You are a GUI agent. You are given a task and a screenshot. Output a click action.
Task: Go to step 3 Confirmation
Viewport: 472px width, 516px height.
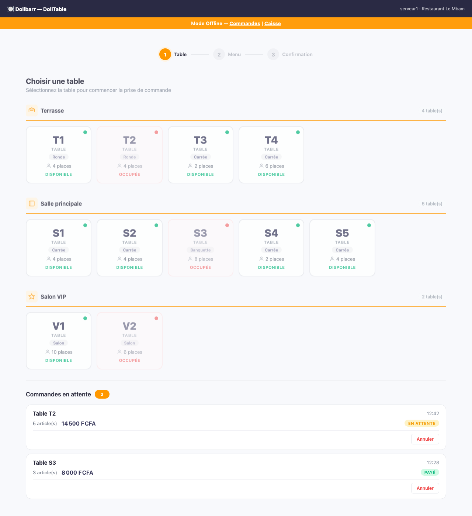[x=290, y=54]
